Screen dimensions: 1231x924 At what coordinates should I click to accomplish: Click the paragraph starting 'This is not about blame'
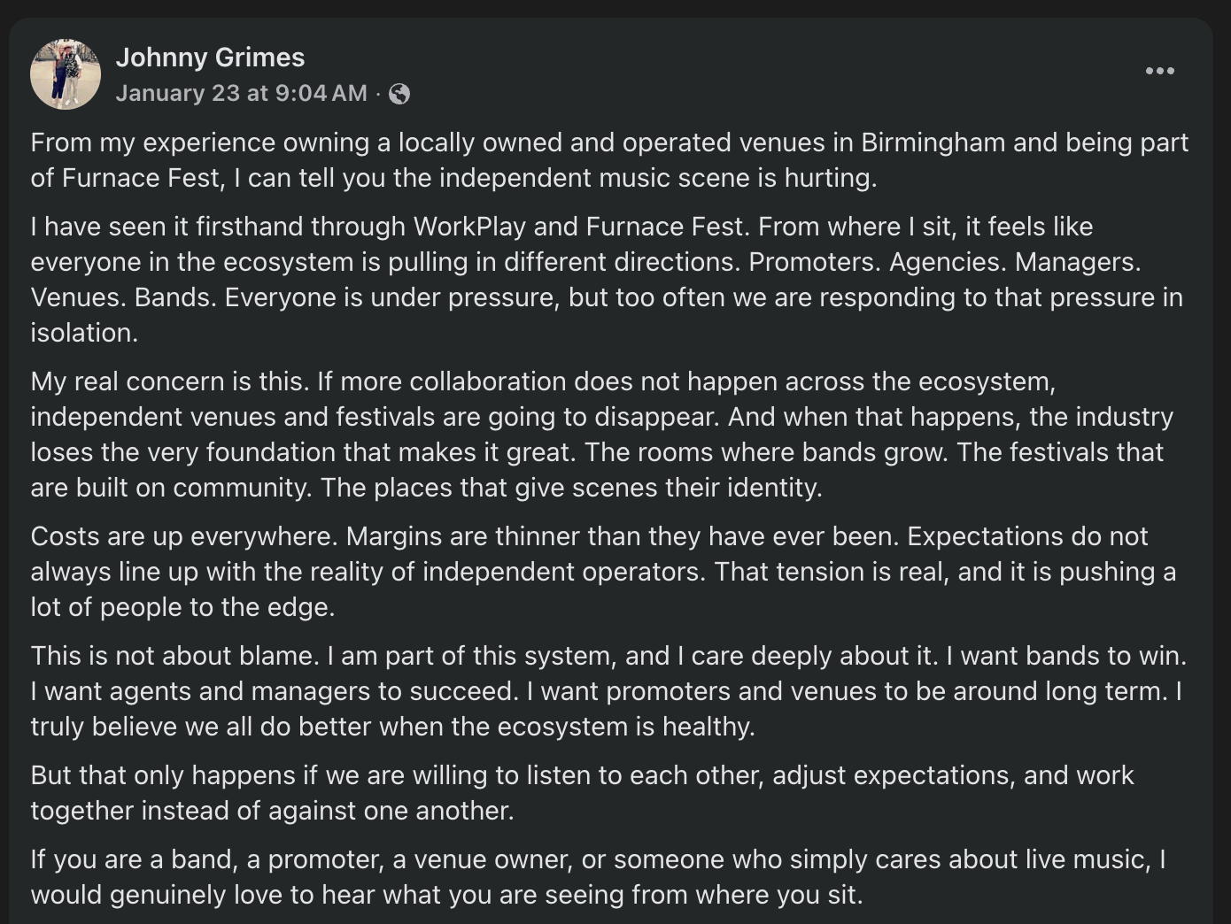(x=608, y=691)
